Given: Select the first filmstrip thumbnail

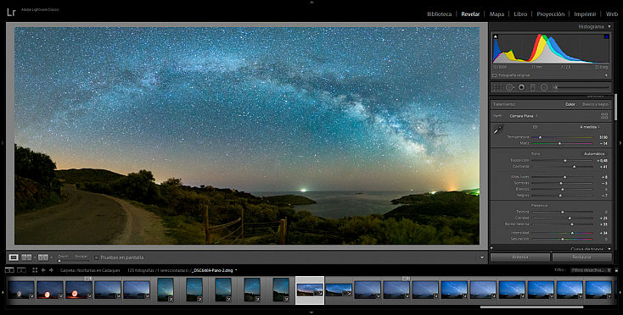Looking at the screenshot, I should point(21,290).
